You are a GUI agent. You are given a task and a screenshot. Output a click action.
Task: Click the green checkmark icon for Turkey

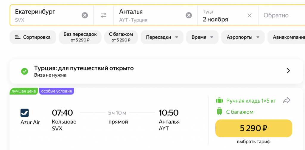tap(24, 71)
